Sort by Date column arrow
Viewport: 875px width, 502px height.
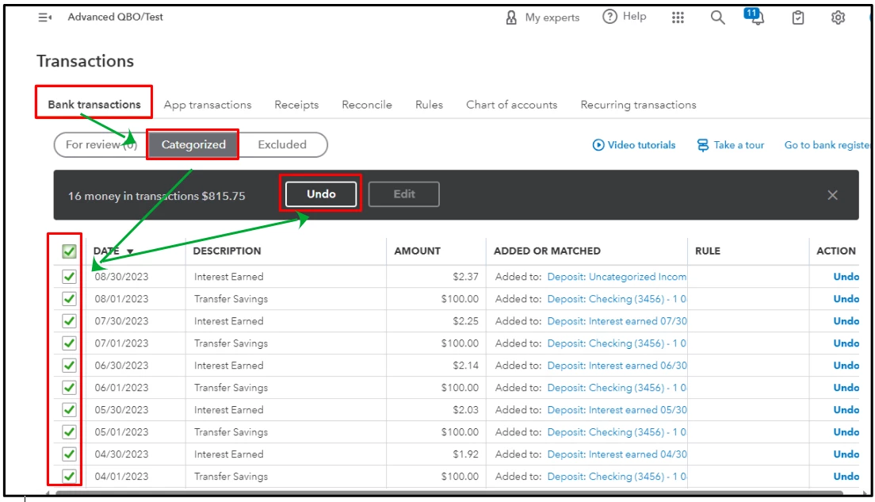click(x=130, y=252)
